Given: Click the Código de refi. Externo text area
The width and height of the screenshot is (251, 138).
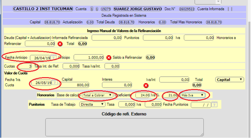Looking at the screenshot, I should [124, 127].
